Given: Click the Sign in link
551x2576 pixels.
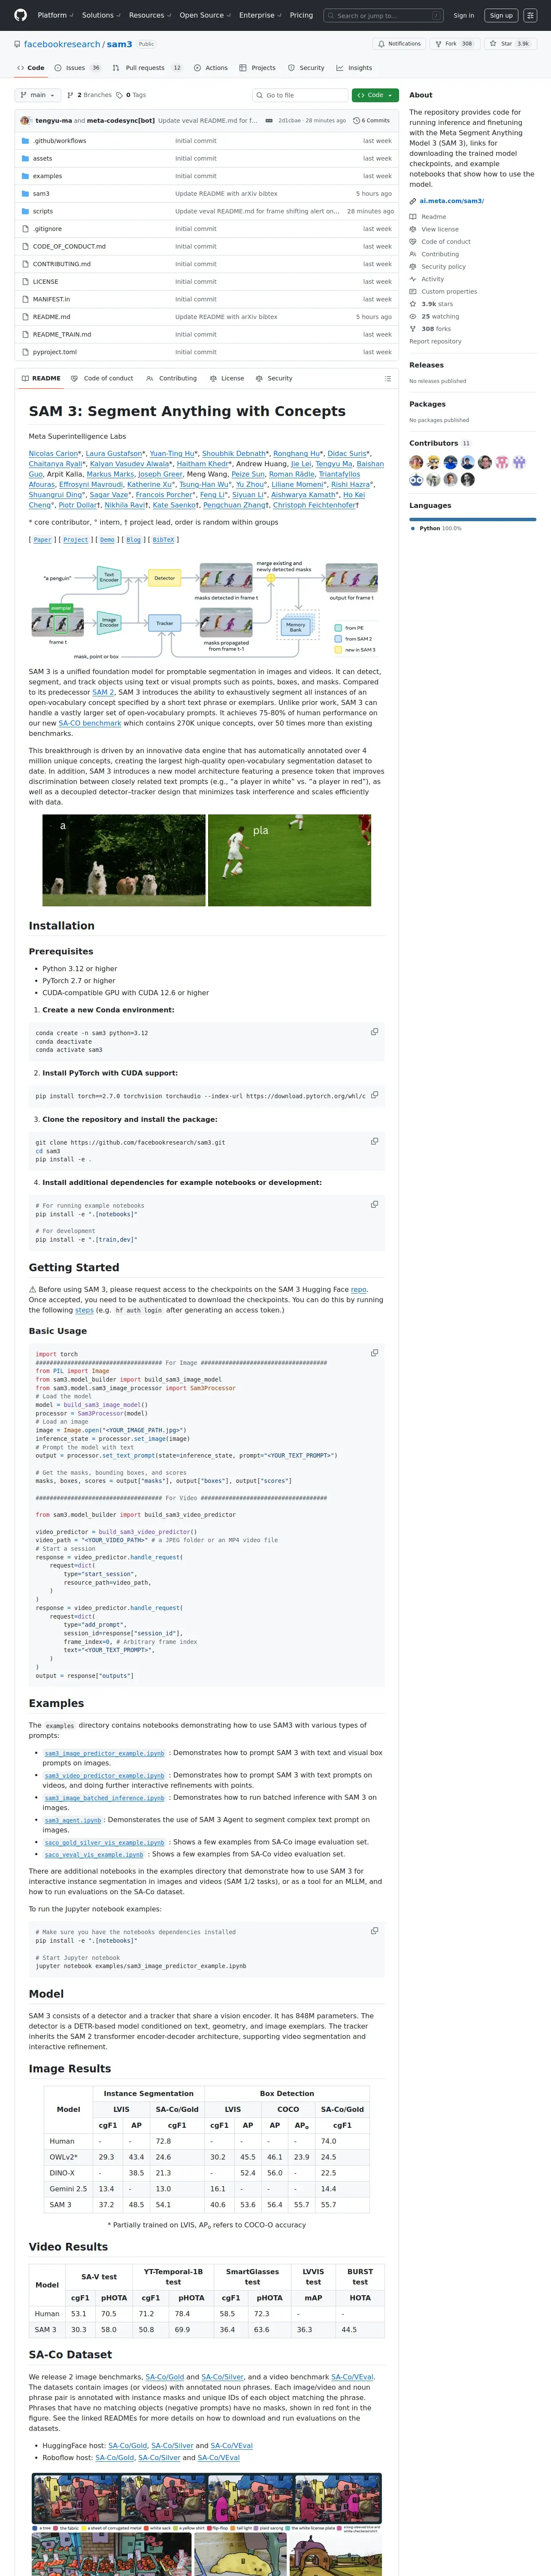Looking at the screenshot, I should [x=464, y=15].
